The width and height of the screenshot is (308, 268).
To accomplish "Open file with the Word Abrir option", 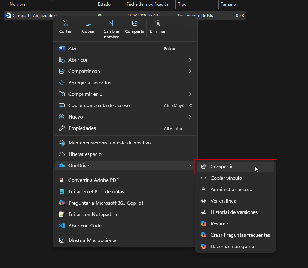I will [x=74, y=48].
